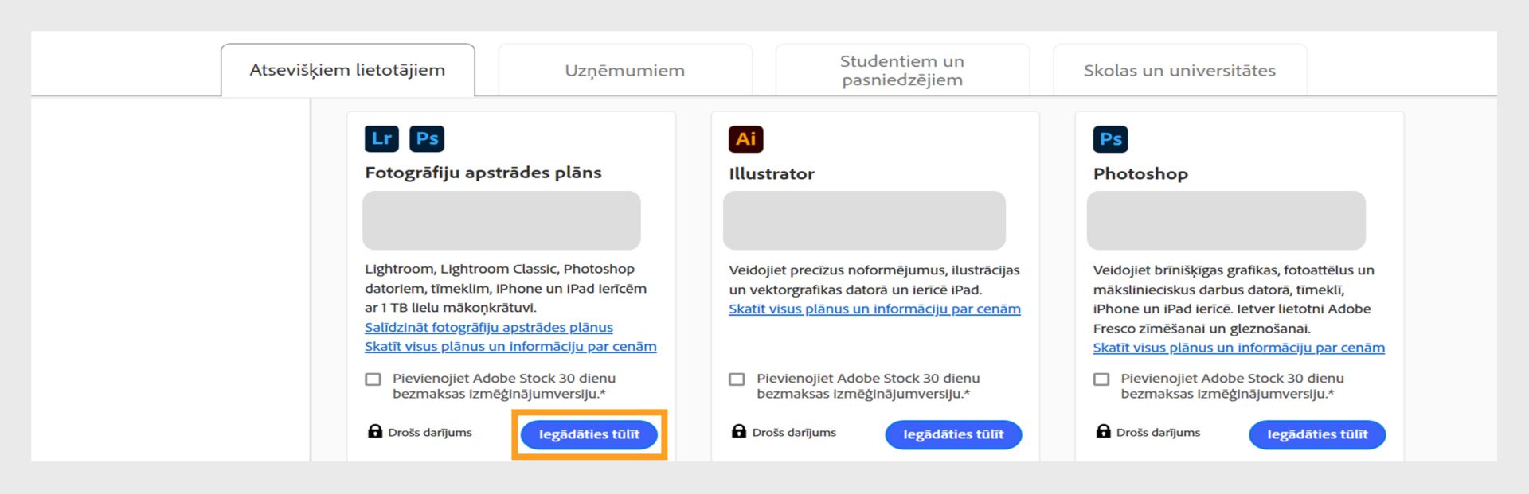The height and width of the screenshot is (494, 1529).
Task: Click the Illustrator Ai icon
Action: (745, 139)
